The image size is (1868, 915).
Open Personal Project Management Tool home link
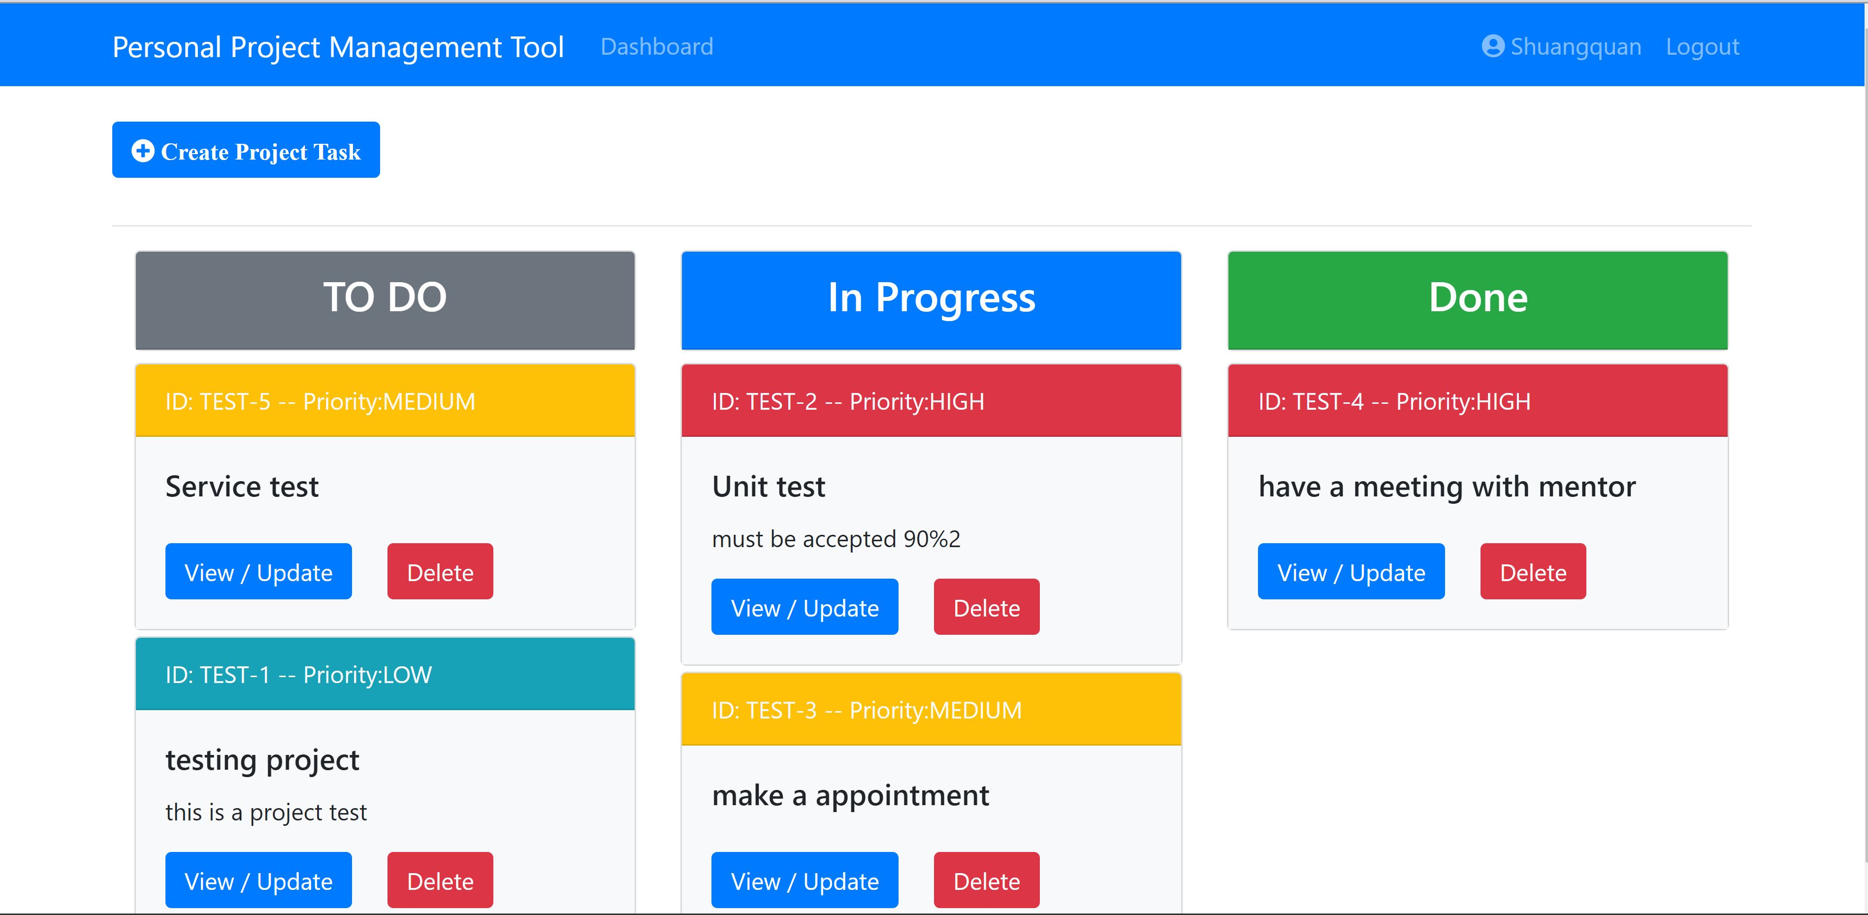[338, 47]
